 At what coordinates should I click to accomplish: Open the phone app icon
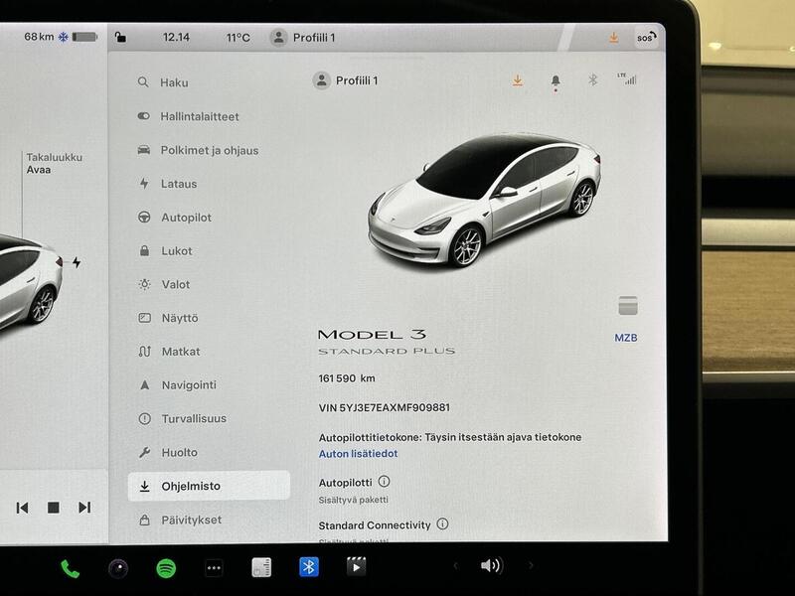point(69,566)
